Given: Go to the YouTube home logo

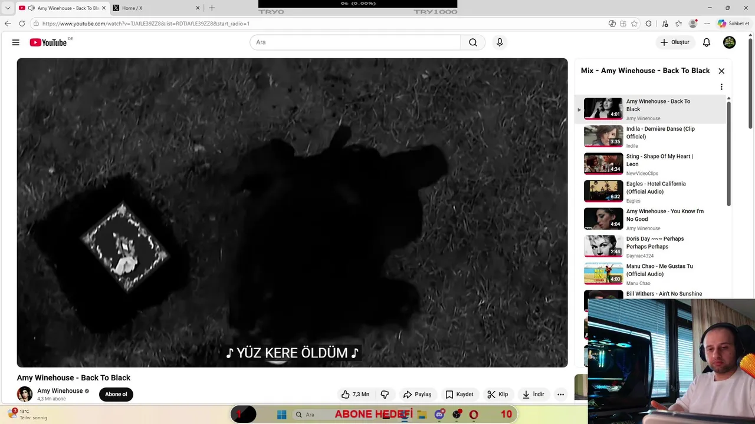Looking at the screenshot, I should click(48, 42).
